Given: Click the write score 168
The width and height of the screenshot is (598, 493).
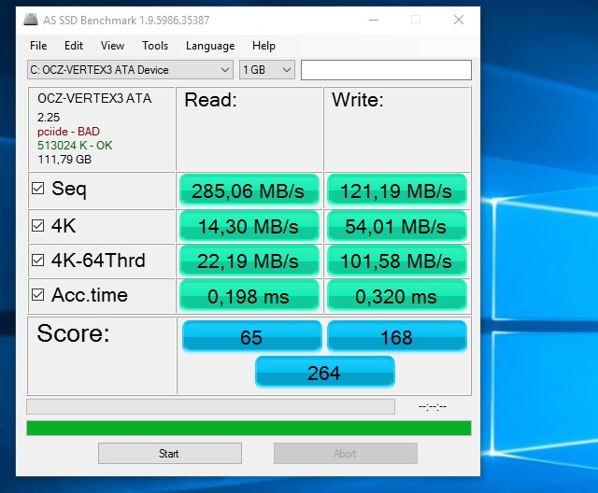Looking at the screenshot, I should click(396, 337).
